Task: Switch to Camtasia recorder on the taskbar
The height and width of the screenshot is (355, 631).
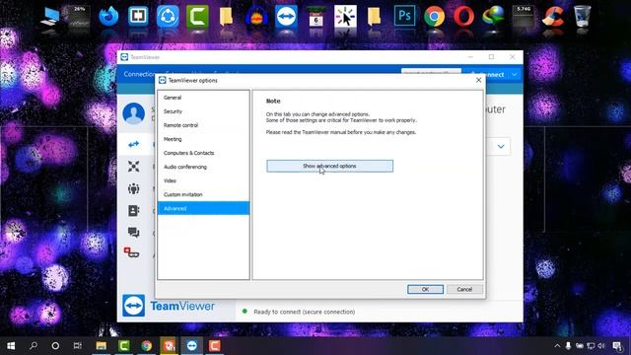Action: [215, 346]
